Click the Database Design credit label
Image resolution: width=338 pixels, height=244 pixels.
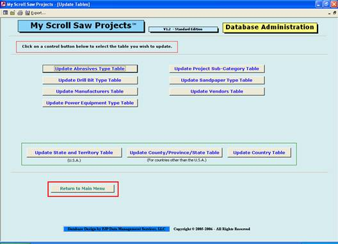(x=117, y=229)
